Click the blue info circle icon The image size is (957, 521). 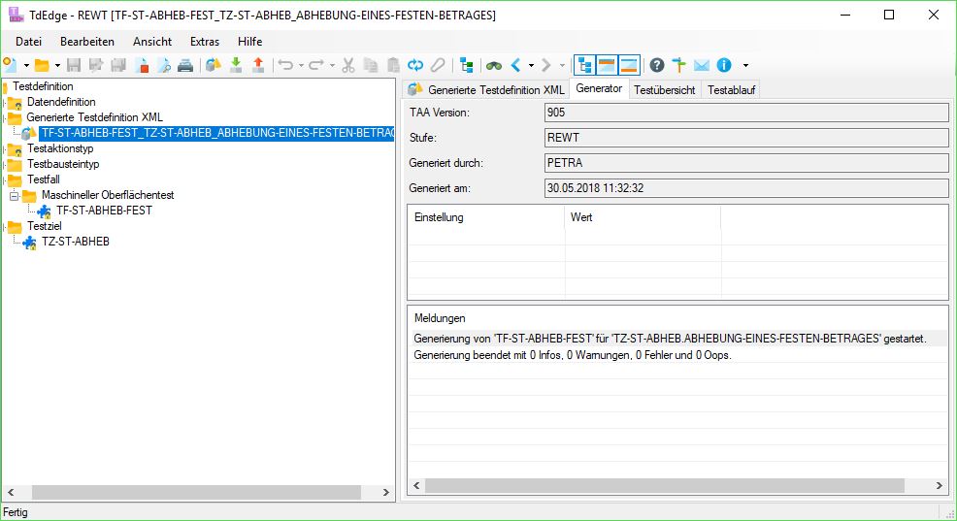point(723,65)
